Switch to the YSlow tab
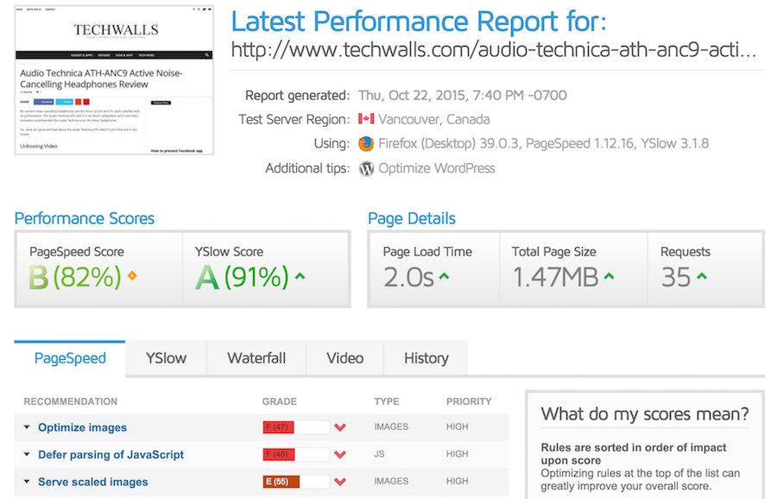 click(167, 358)
